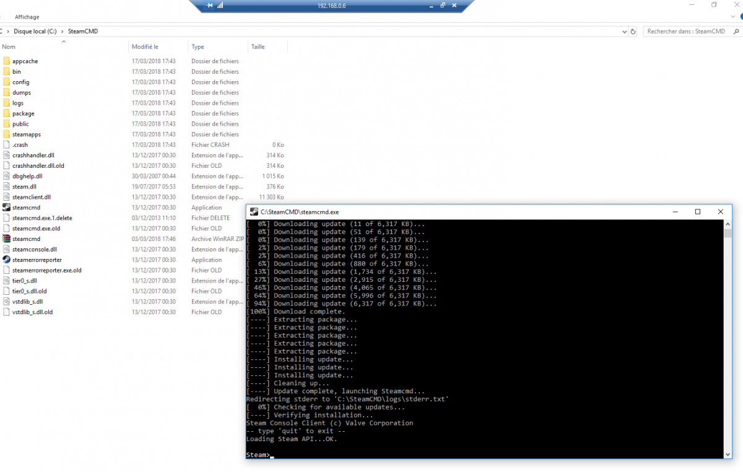Screen dimensions: 743x472
Task: View remote connection signal quality info
Action: click(220, 5)
